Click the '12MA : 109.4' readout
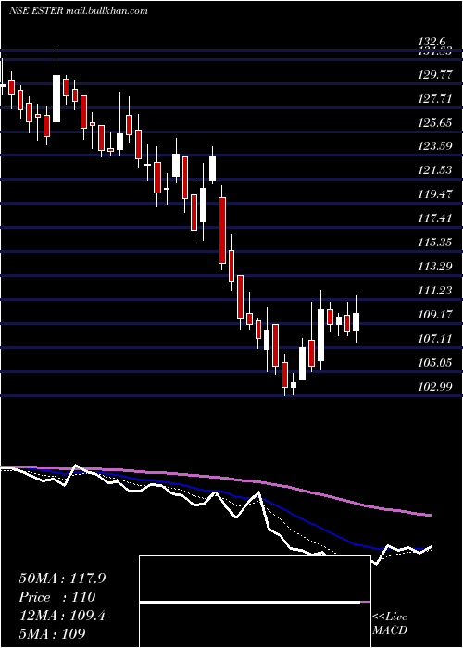Image resolution: width=463 pixels, height=648 pixels. [62, 616]
